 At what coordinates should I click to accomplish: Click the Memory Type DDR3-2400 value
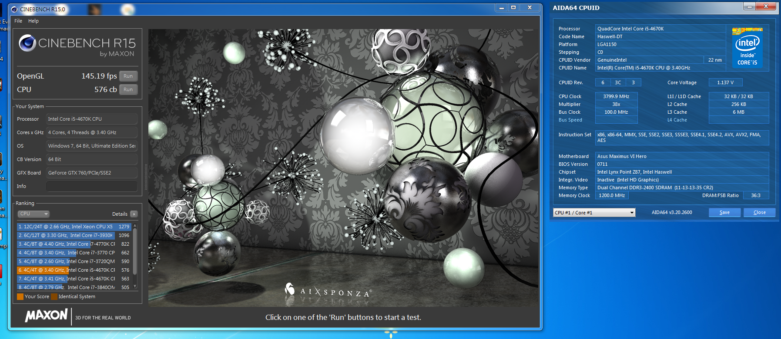682,188
